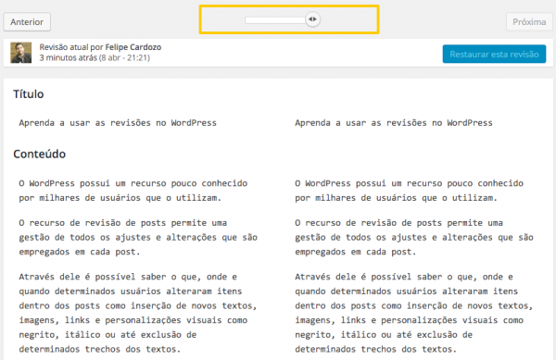Click right paragraph 'Através dele é possível saber'
The image size is (556, 360).
tap(414, 313)
